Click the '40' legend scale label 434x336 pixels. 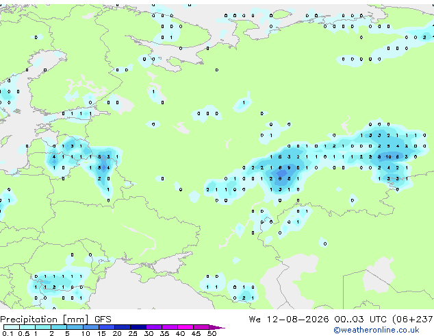coord(180,333)
